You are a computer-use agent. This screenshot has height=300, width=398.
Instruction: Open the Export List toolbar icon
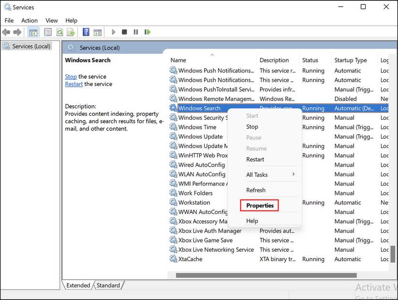(x=70, y=32)
